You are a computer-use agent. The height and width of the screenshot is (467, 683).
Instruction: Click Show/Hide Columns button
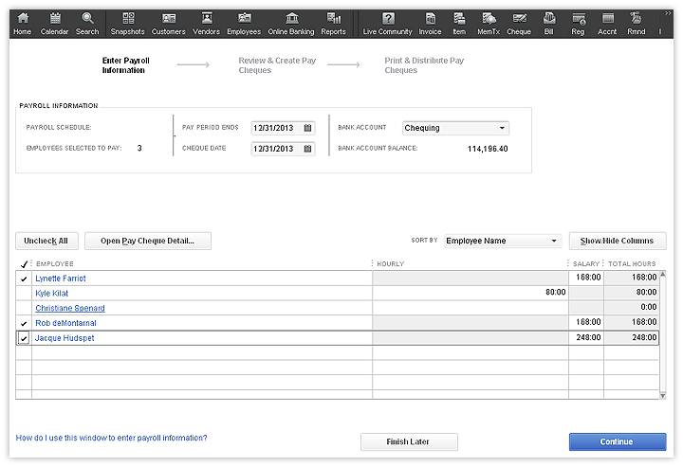tap(618, 241)
